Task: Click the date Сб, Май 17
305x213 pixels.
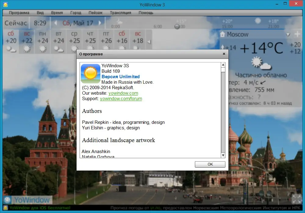Action: (78, 23)
